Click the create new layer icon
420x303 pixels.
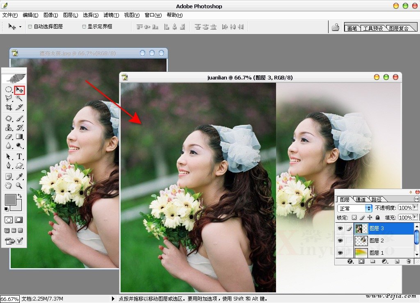[x=397, y=261]
